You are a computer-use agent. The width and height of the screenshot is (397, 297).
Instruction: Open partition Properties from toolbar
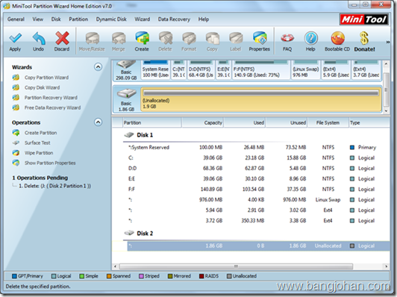coord(260,38)
